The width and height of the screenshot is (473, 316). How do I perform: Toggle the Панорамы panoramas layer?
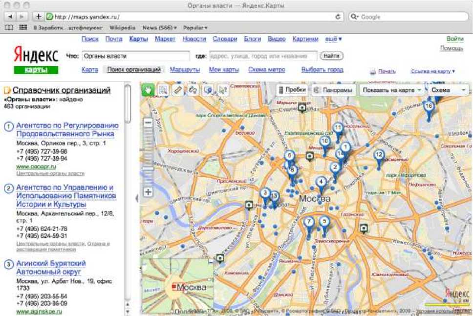[x=333, y=90]
